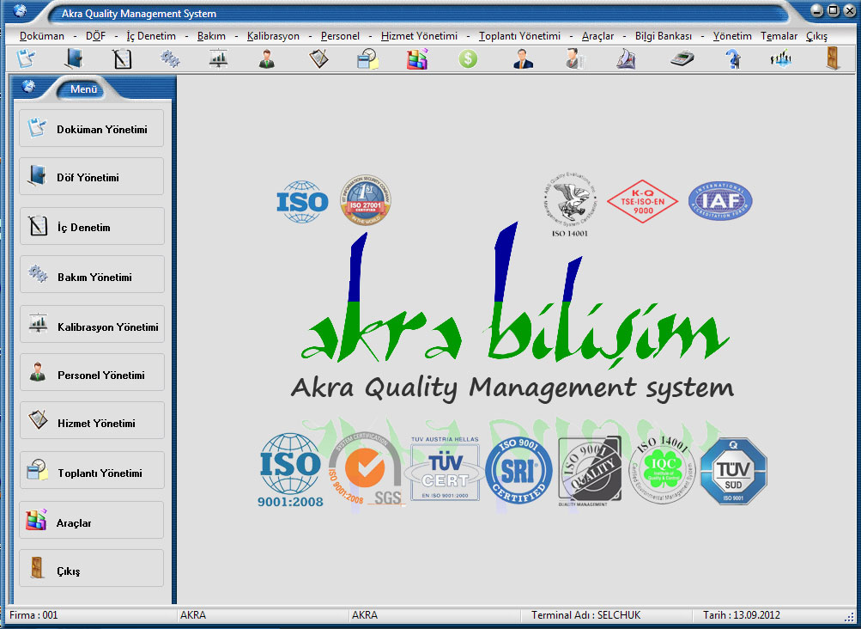The height and width of the screenshot is (629, 861).
Task: Open Kalibrasyon Yönetimi sidebar button
Action: pyautogui.click(x=92, y=324)
